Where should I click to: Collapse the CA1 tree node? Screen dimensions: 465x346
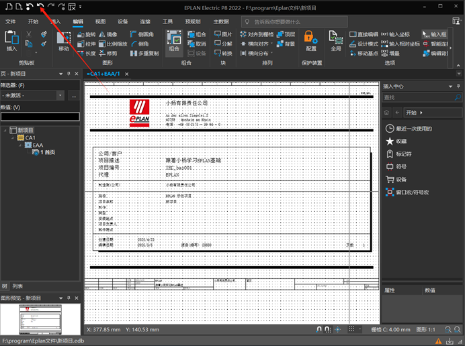(x=13, y=137)
